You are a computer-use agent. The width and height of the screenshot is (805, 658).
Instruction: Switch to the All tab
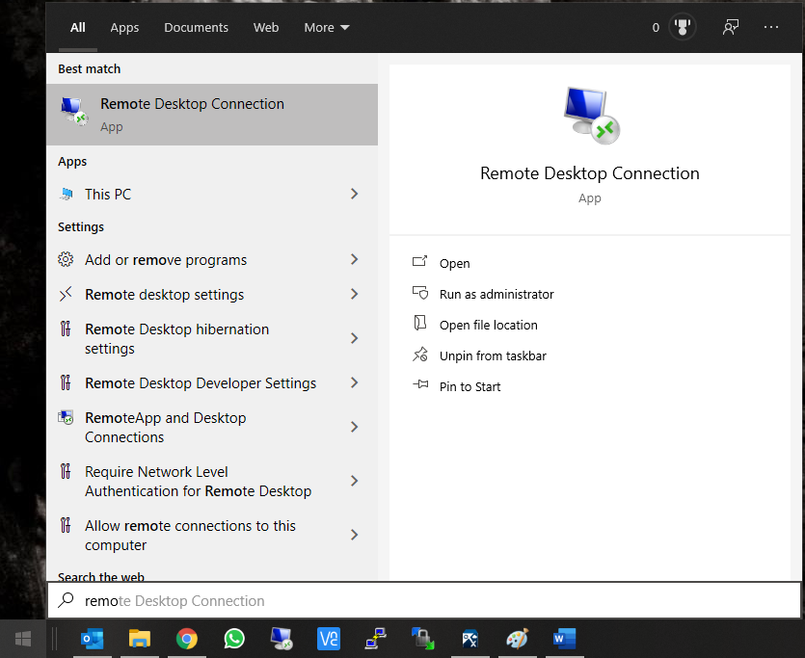coord(78,27)
